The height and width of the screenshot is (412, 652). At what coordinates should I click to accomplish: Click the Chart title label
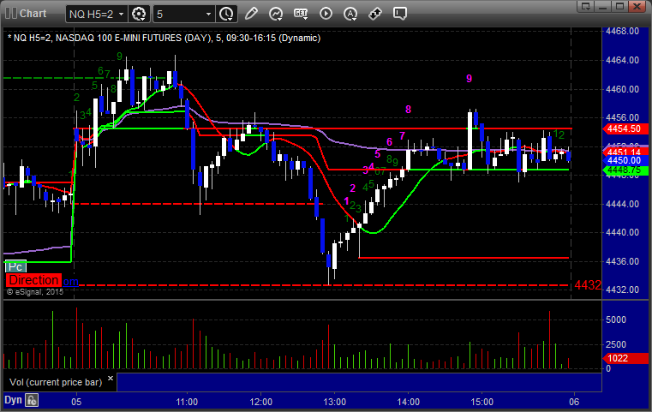[33, 14]
